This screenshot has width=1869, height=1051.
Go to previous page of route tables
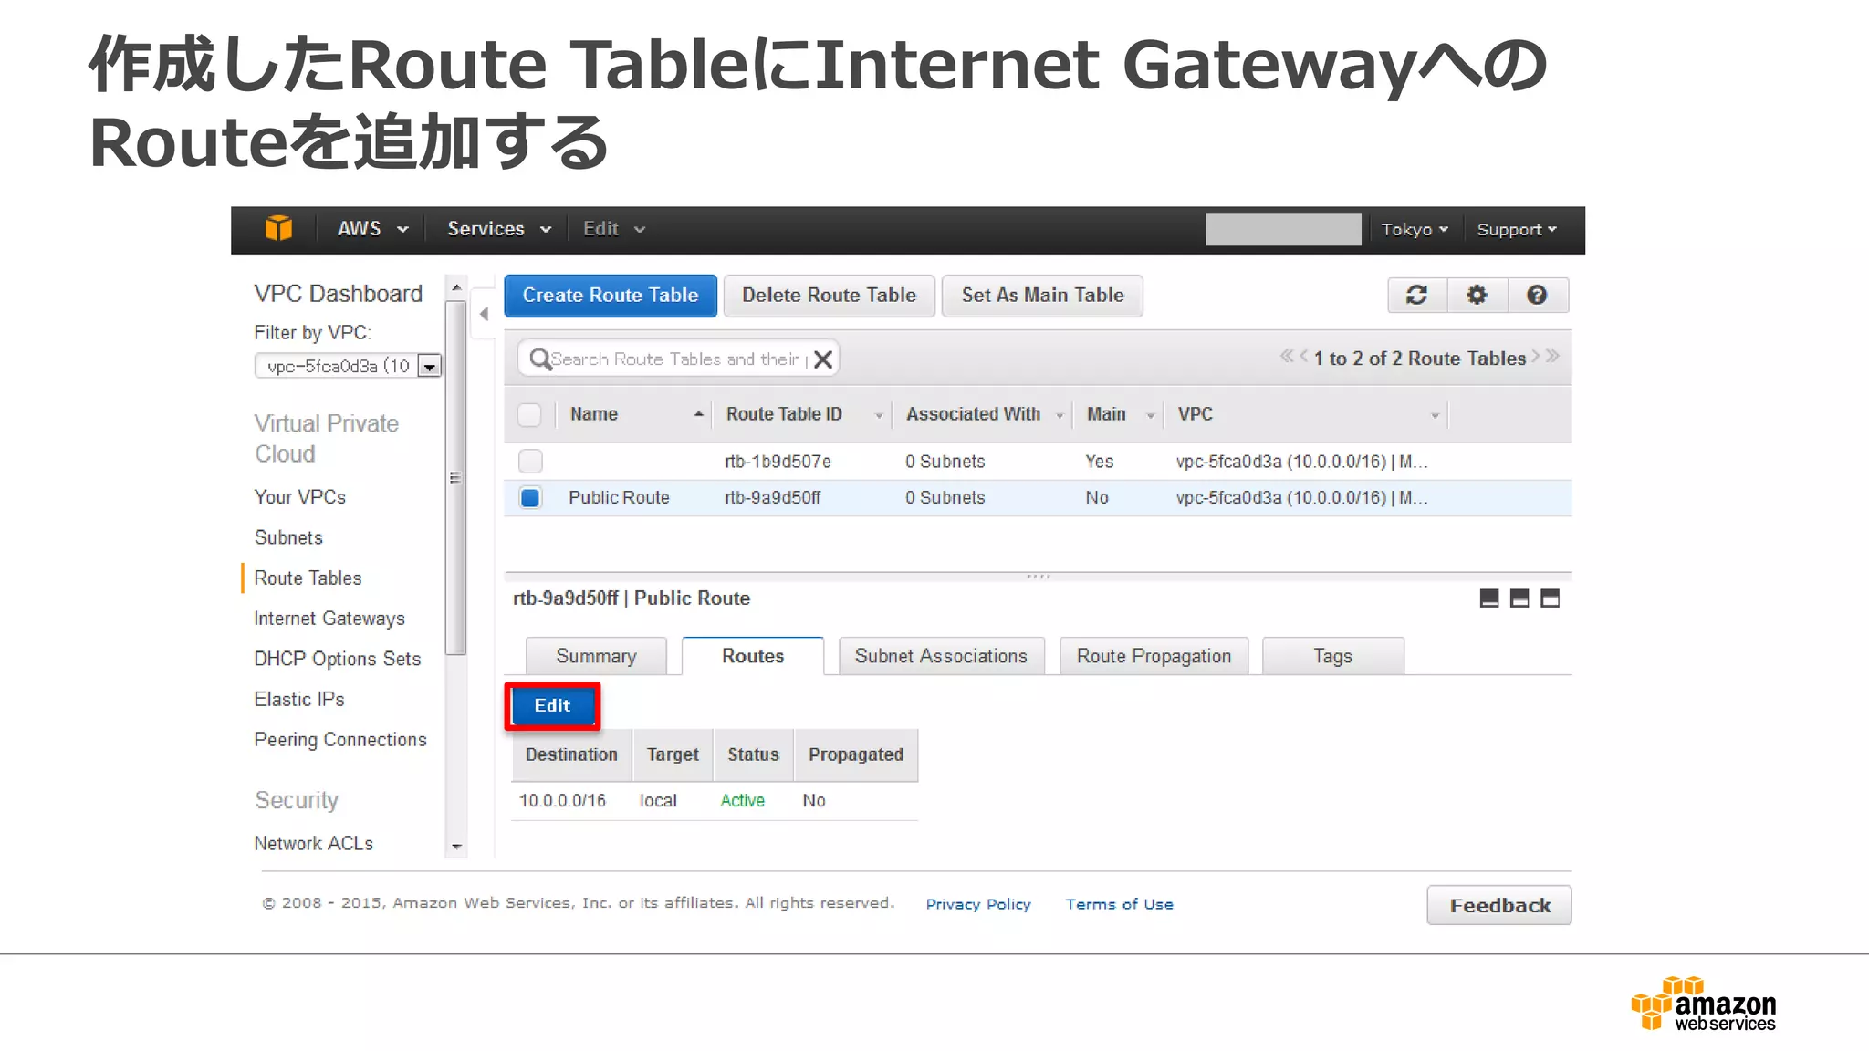tap(1304, 356)
